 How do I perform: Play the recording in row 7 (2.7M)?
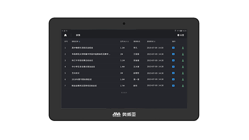click(173, 86)
